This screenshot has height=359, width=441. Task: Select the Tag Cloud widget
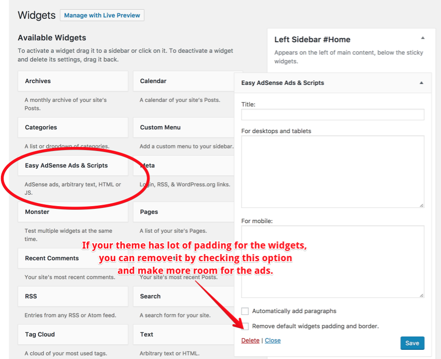click(x=73, y=335)
